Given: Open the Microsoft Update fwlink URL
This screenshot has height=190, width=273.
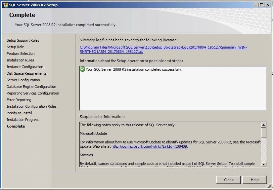Looking at the screenshot, I should [x=149, y=146].
